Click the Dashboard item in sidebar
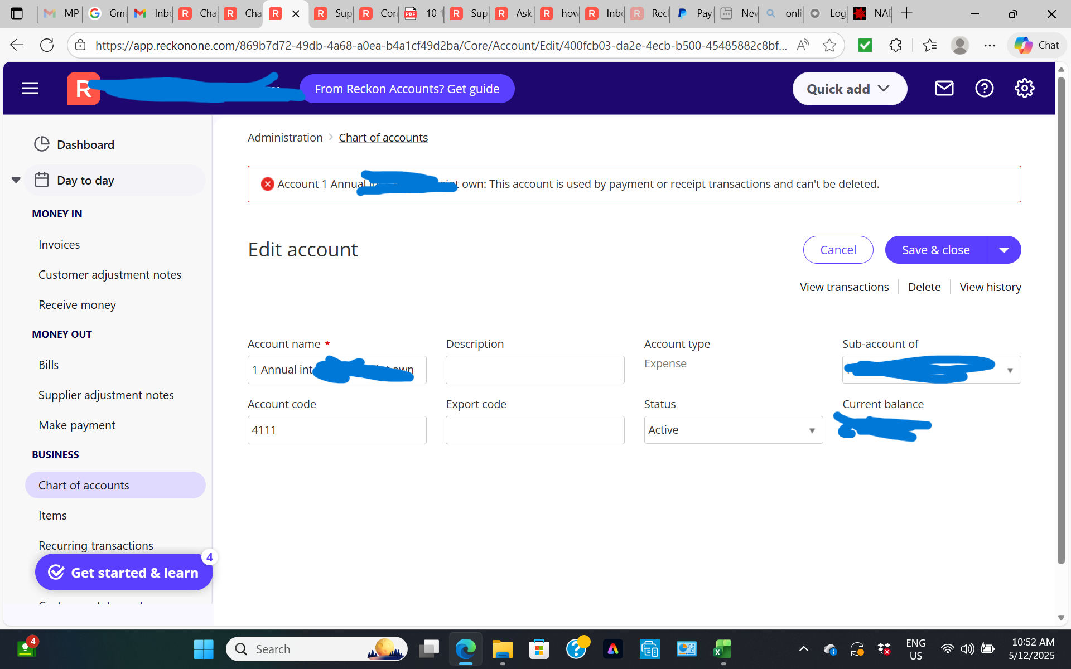Image resolution: width=1071 pixels, height=669 pixels. 85,144
